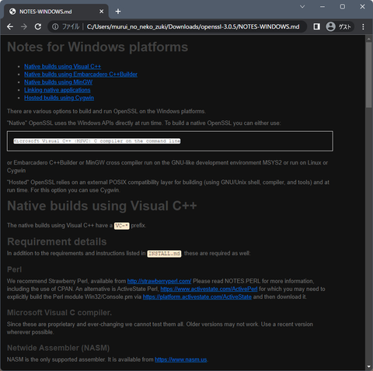Select the NOTES-WINDOWS.md tab
This screenshot has width=373, height=371.
tap(56, 12)
